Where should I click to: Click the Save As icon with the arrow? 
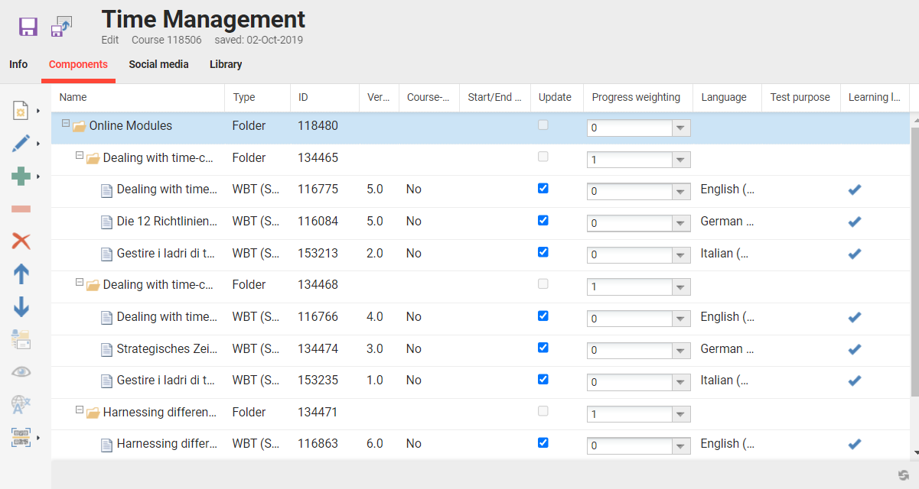[x=61, y=26]
